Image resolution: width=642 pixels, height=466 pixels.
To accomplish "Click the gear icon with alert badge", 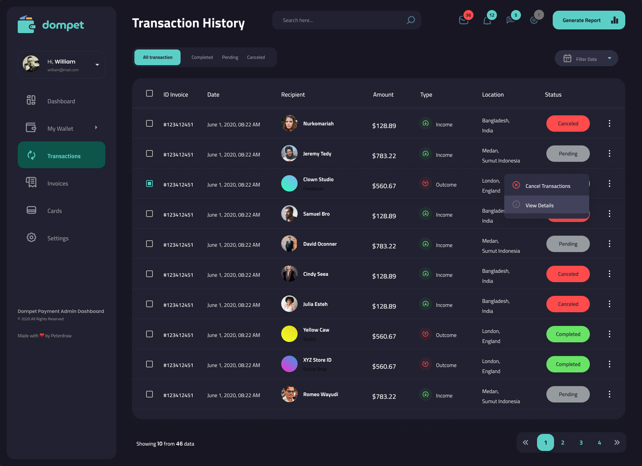I will pos(534,20).
